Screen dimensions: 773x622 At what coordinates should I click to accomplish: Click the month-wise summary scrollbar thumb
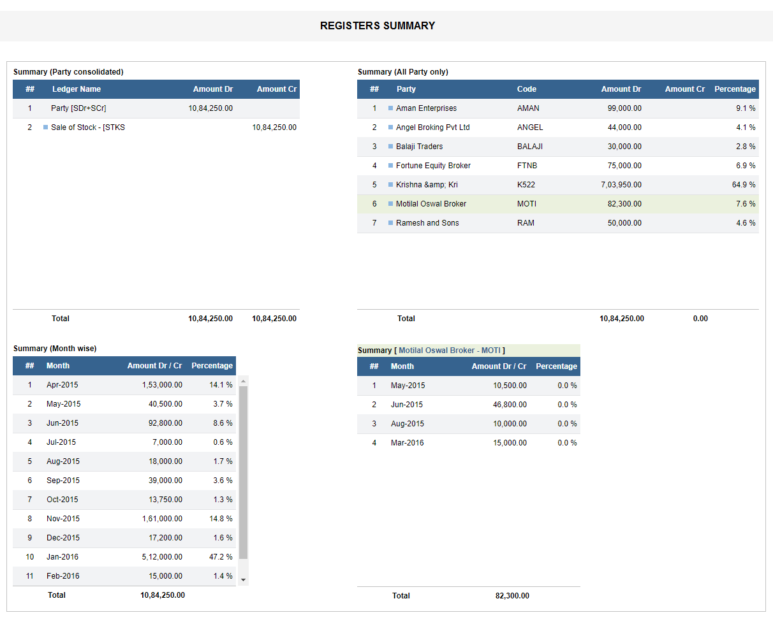(x=243, y=472)
